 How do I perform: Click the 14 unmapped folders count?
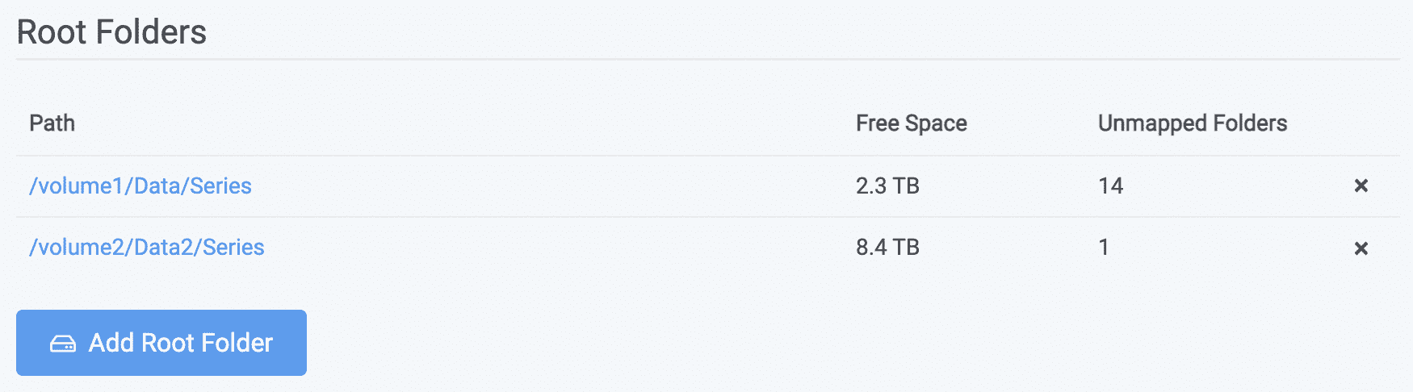[1110, 186]
